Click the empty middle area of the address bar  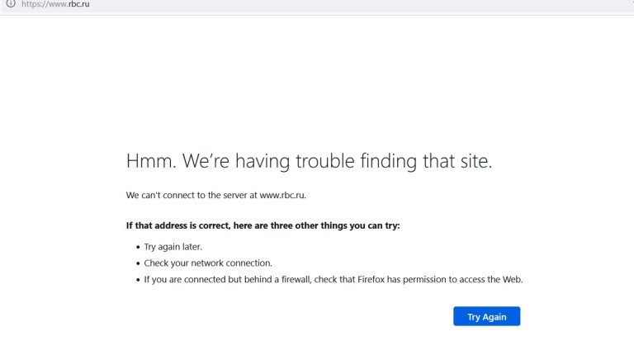(x=330, y=4)
